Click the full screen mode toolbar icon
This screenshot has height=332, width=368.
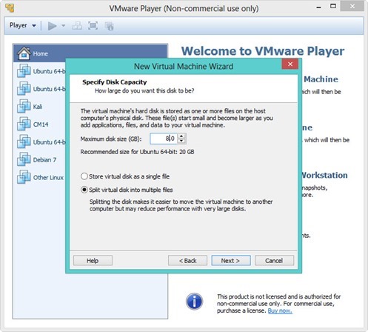pos(93,26)
